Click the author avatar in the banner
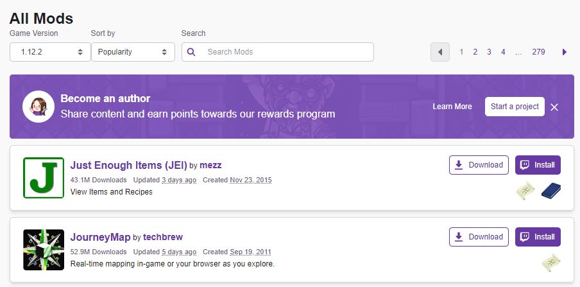 tap(38, 107)
